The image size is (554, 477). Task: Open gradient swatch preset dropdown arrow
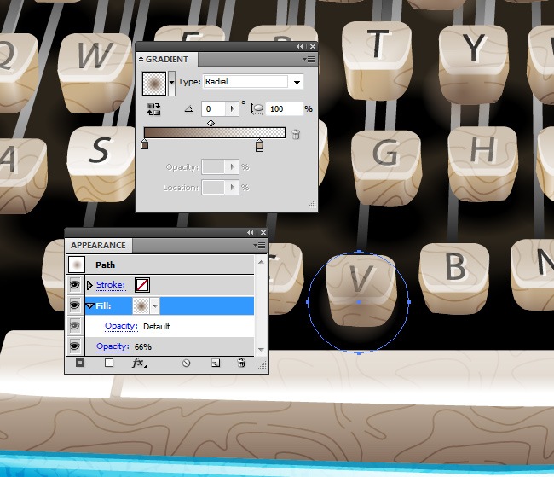coord(171,83)
